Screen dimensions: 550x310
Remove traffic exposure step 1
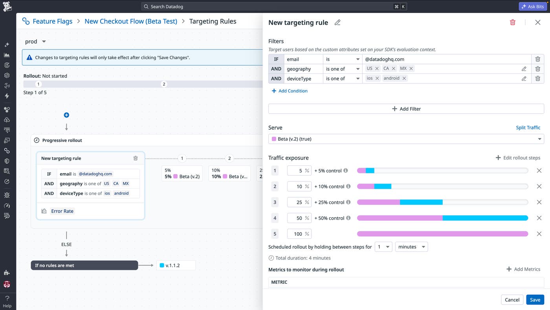click(539, 171)
